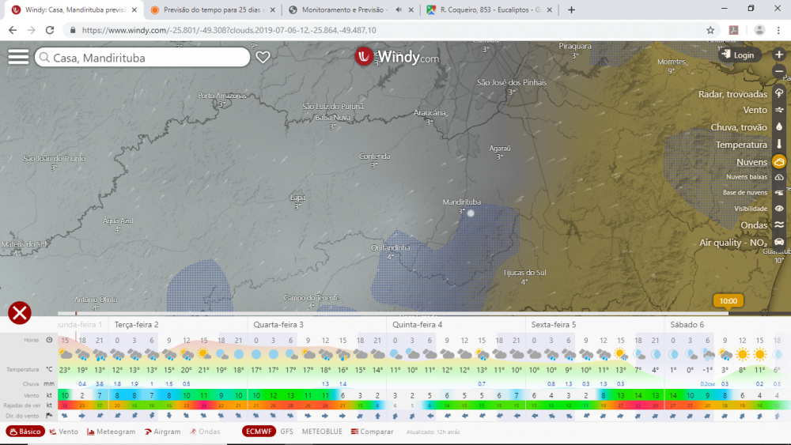Open the Meteogram forecast tab
This screenshot has width=791, height=445.
(112, 432)
